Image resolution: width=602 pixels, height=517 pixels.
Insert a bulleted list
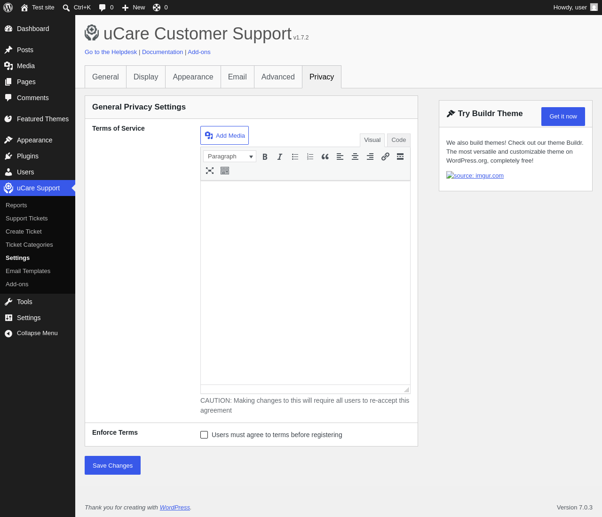[x=295, y=157]
